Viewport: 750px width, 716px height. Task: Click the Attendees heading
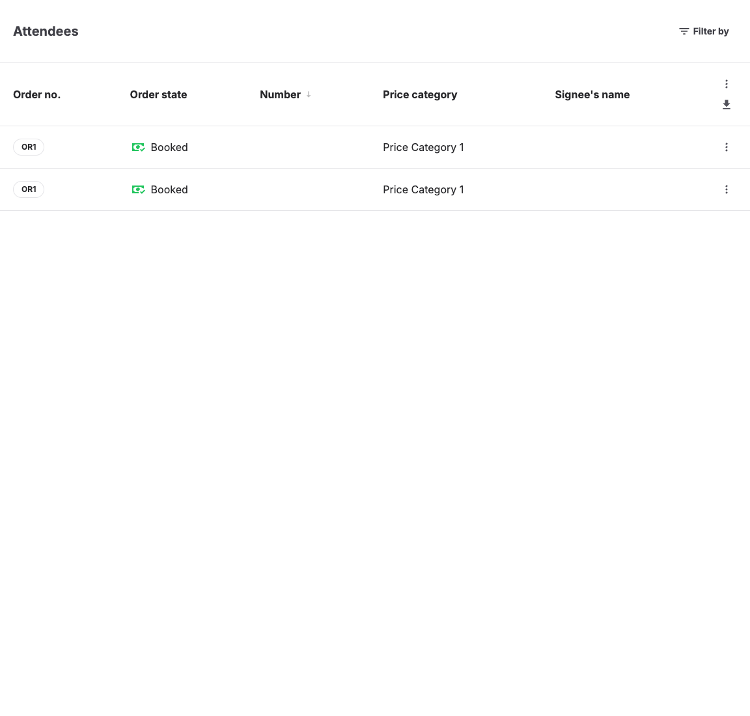[46, 31]
